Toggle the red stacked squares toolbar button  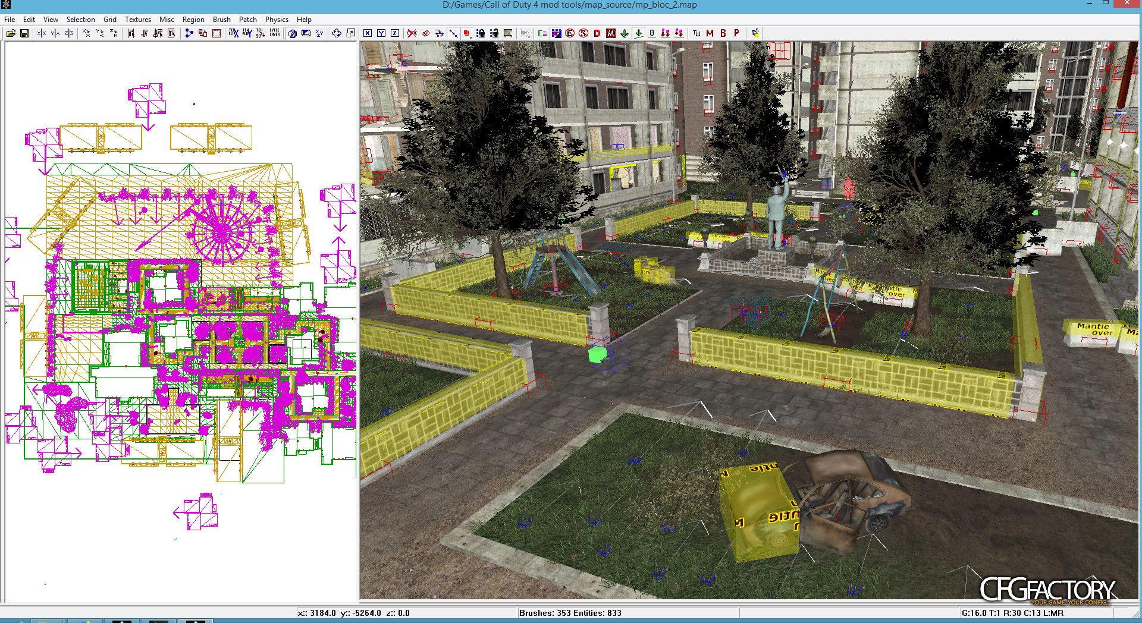pos(467,33)
